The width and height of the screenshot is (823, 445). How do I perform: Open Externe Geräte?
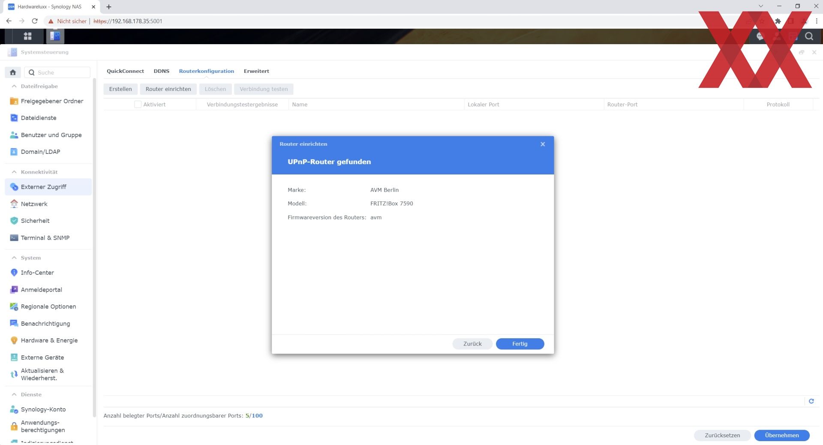48,358
